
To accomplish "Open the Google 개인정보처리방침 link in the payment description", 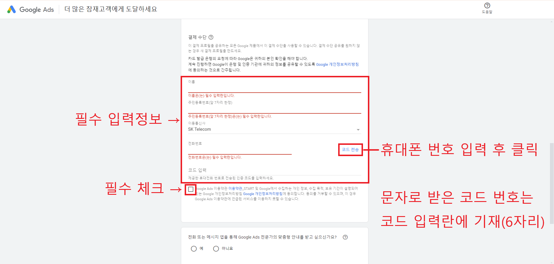I will point(337,64).
